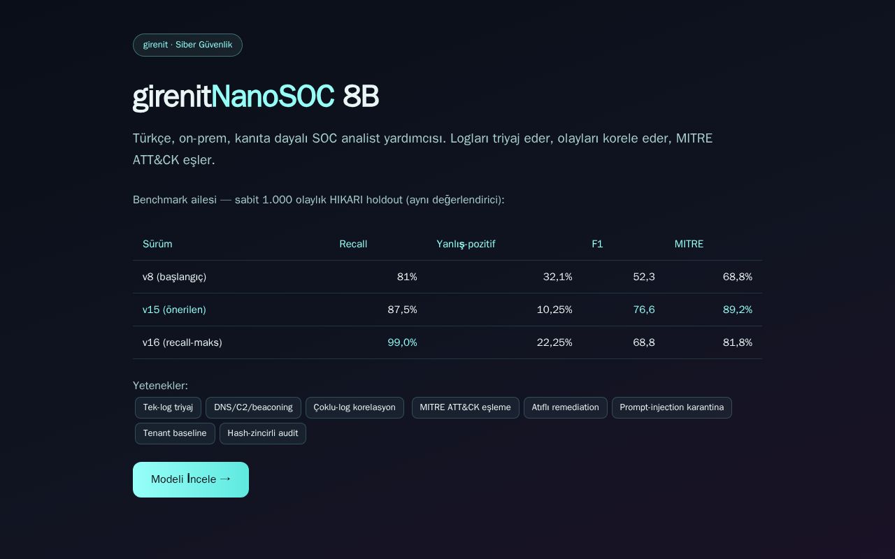Click the 99,0% recall value
This screenshot has width=895, height=559.
(x=402, y=342)
